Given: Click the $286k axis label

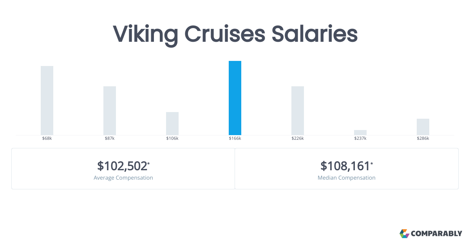Looking at the screenshot, I should (x=423, y=139).
